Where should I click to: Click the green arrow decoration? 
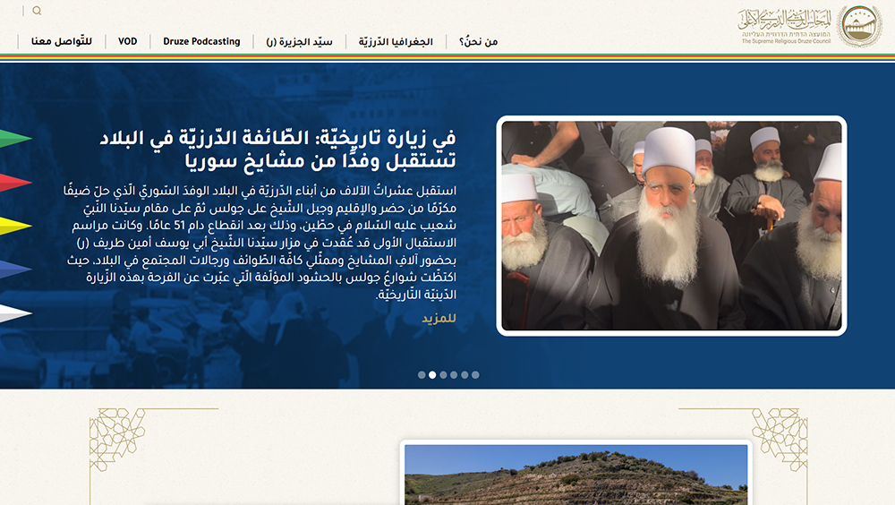[x=15, y=139]
